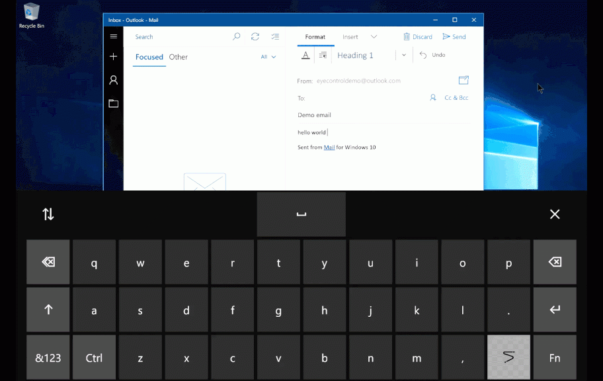The height and width of the screenshot is (381, 603).
Task: Toggle the Shift up-arrow key
Action: coord(48,310)
